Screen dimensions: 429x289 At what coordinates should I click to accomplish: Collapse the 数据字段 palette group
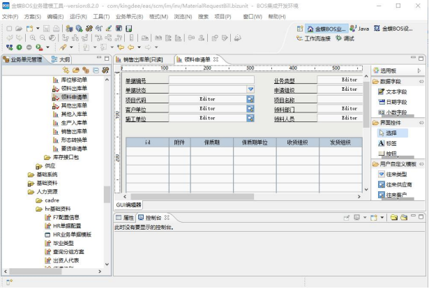click(421, 82)
